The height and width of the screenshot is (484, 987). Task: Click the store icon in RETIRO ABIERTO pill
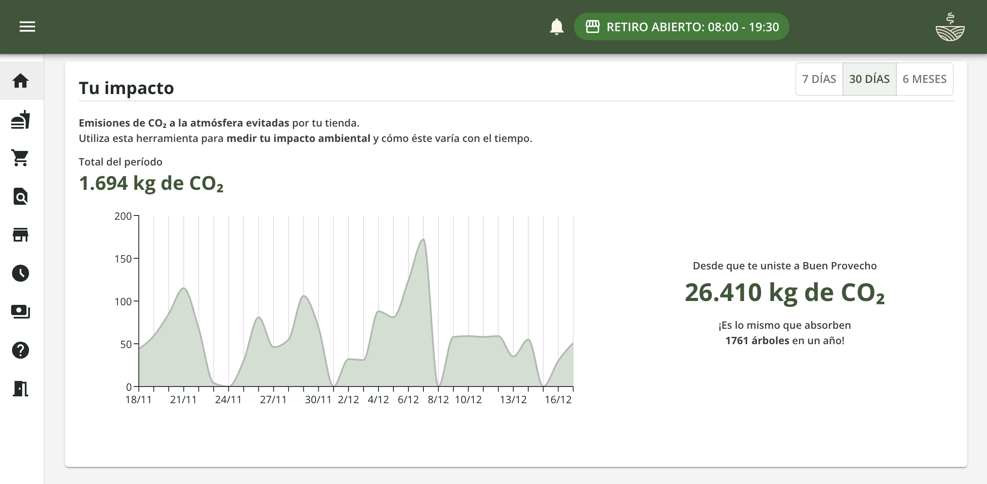(592, 27)
